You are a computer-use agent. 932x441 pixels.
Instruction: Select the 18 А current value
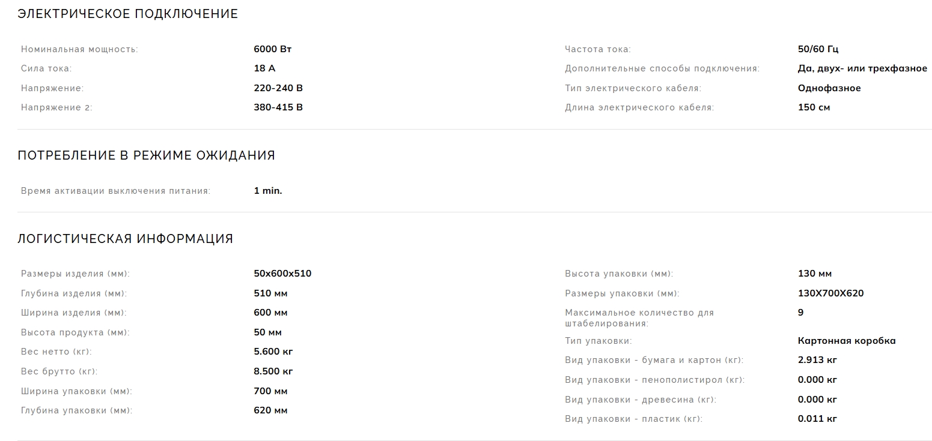coord(264,68)
